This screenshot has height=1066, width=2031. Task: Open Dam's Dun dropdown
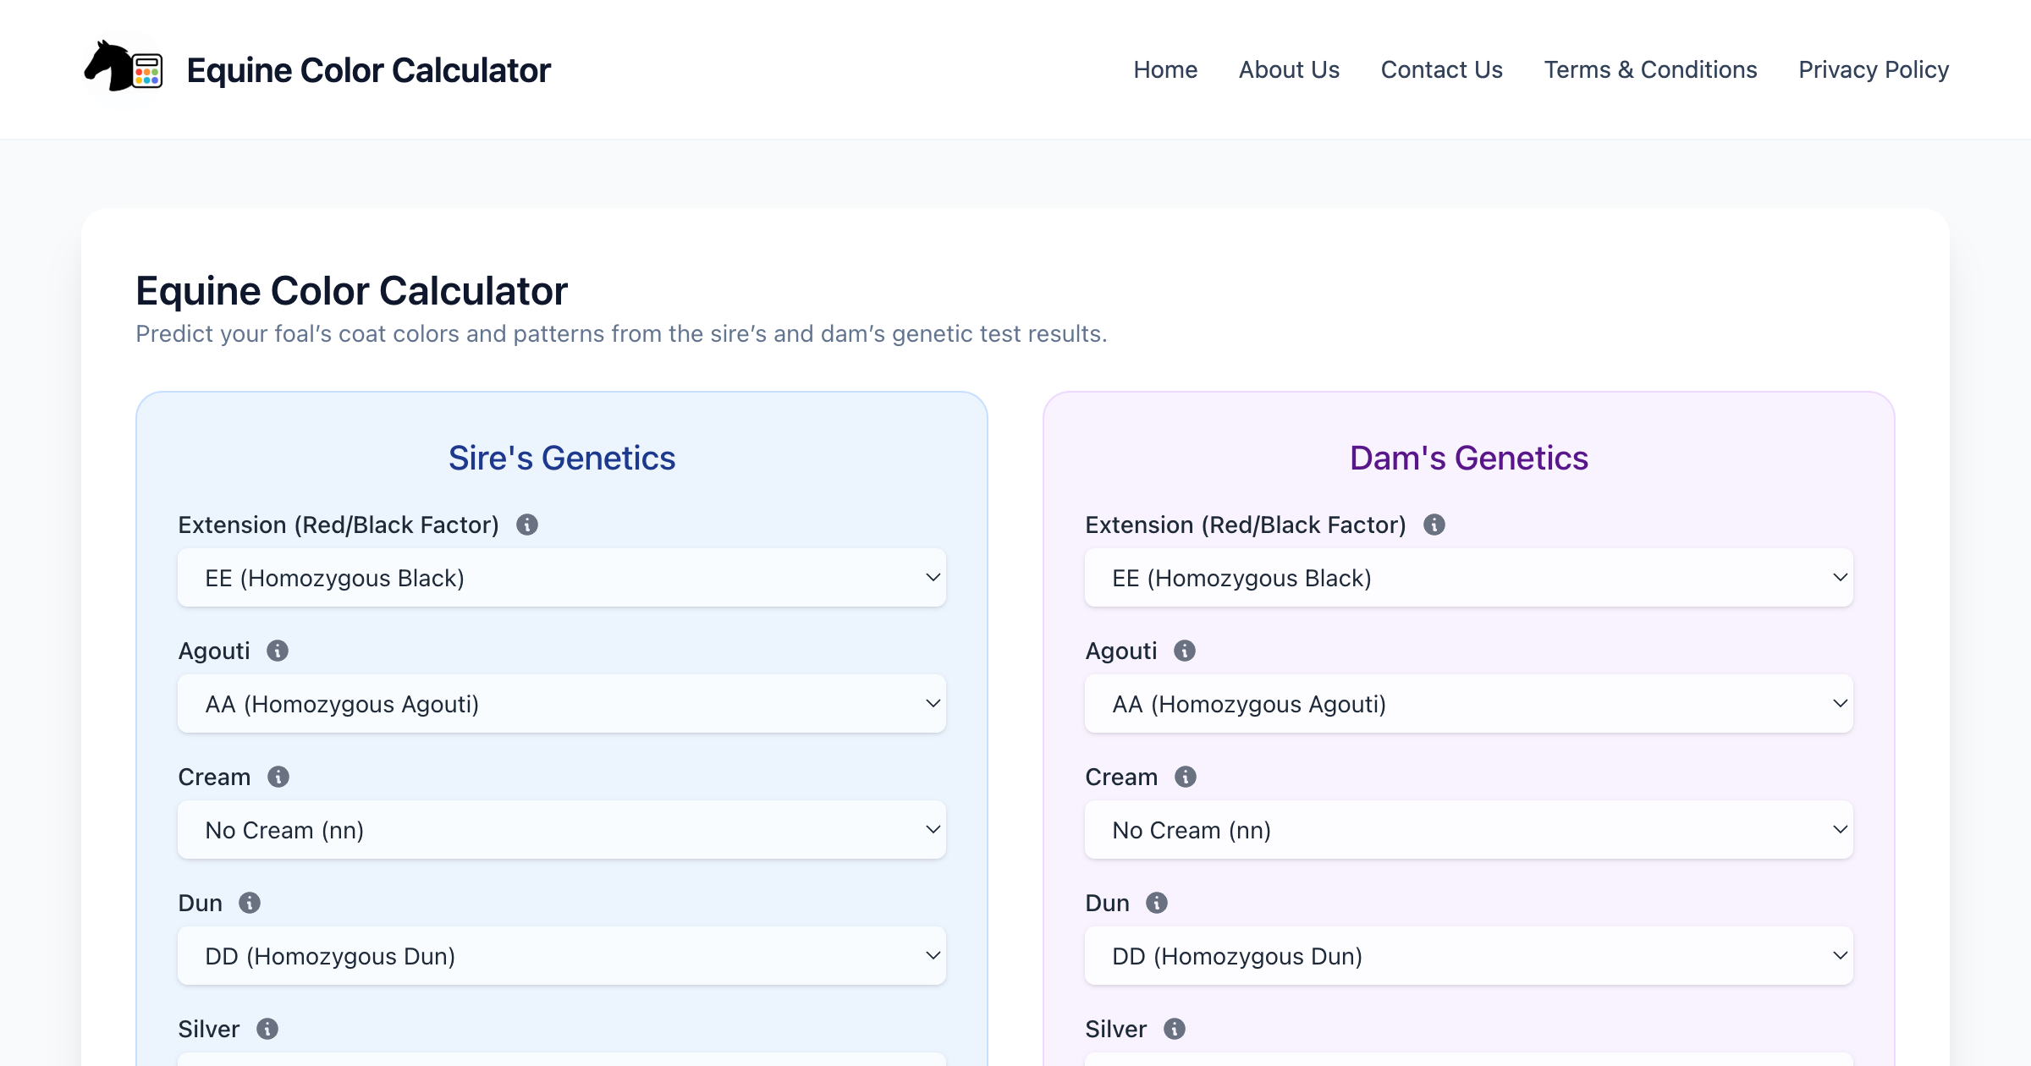(1468, 956)
